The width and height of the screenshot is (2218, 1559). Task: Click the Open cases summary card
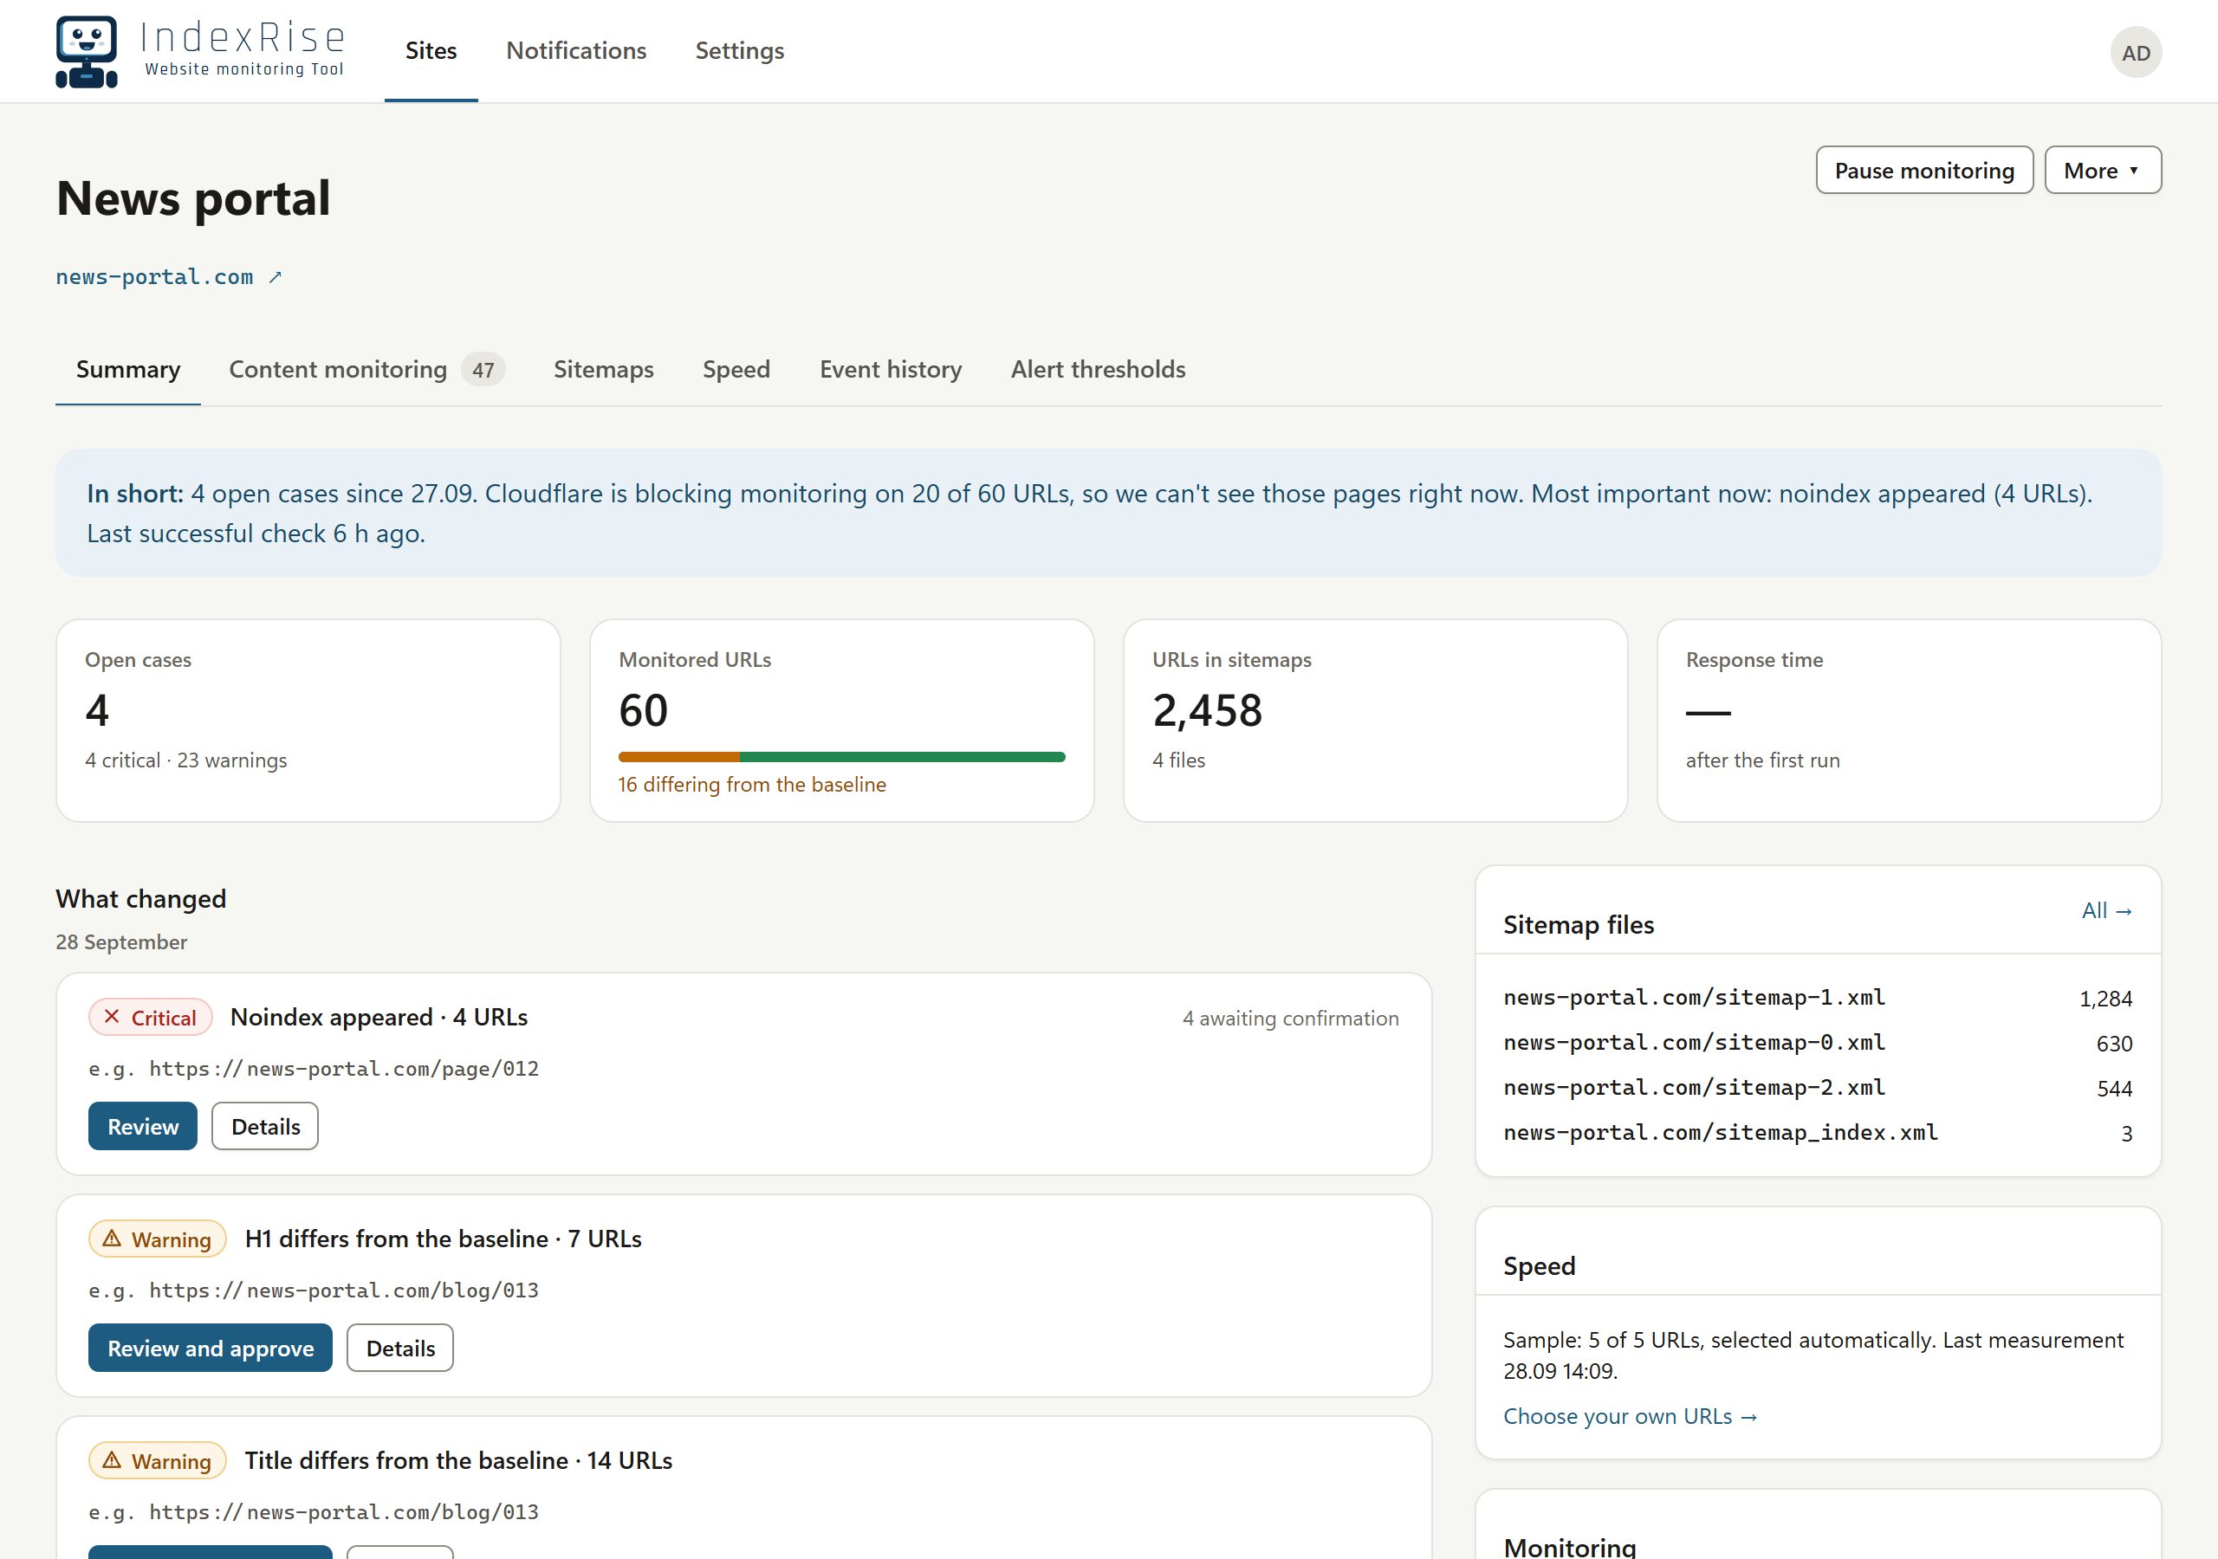coord(308,721)
